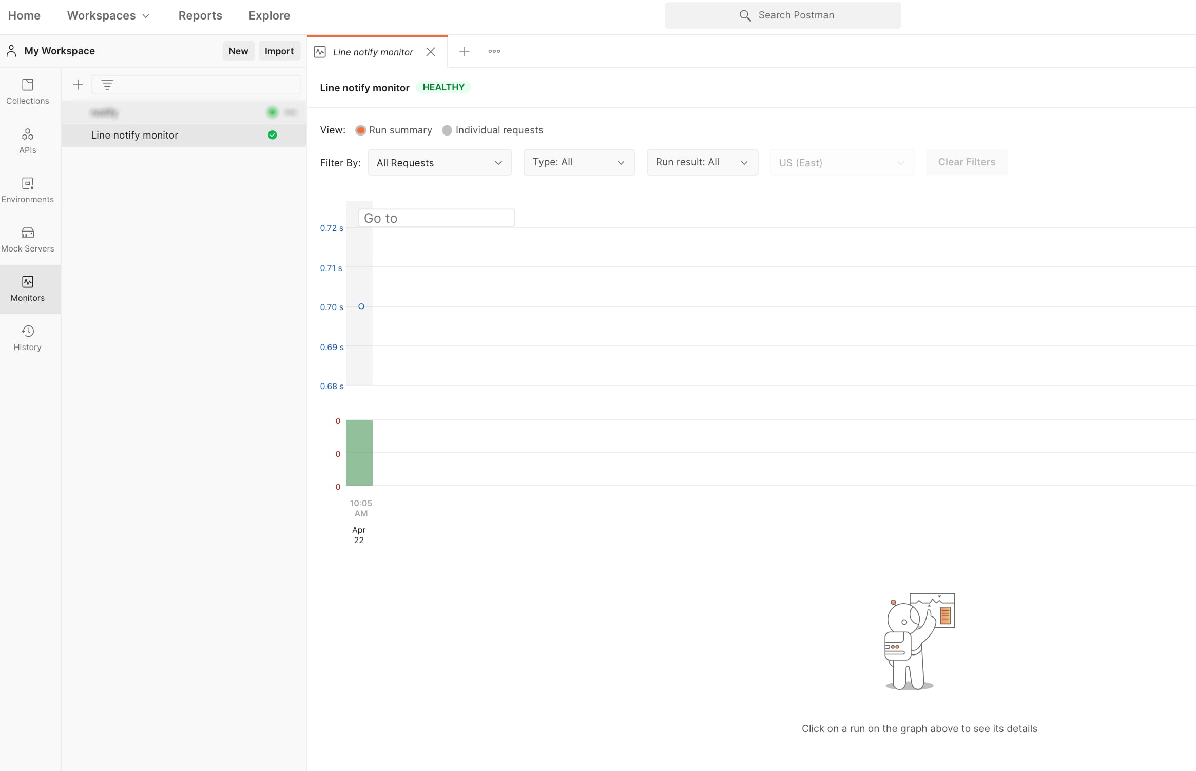The width and height of the screenshot is (1196, 771).
Task: Click the sidebar monitor filter field
Action: click(196, 85)
